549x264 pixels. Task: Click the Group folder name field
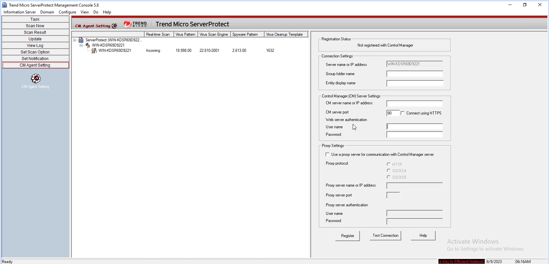(x=414, y=74)
